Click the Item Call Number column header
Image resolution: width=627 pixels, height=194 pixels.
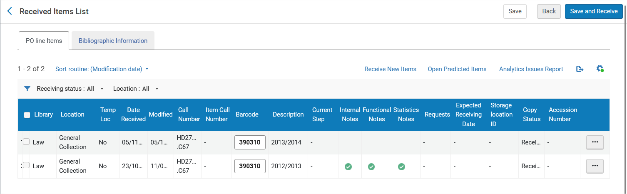pyautogui.click(x=218, y=114)
